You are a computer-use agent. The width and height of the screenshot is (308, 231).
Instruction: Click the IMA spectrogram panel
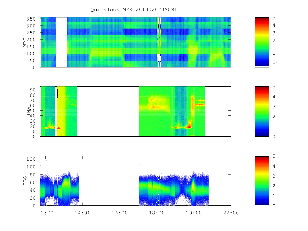click(x=136, y=111)
